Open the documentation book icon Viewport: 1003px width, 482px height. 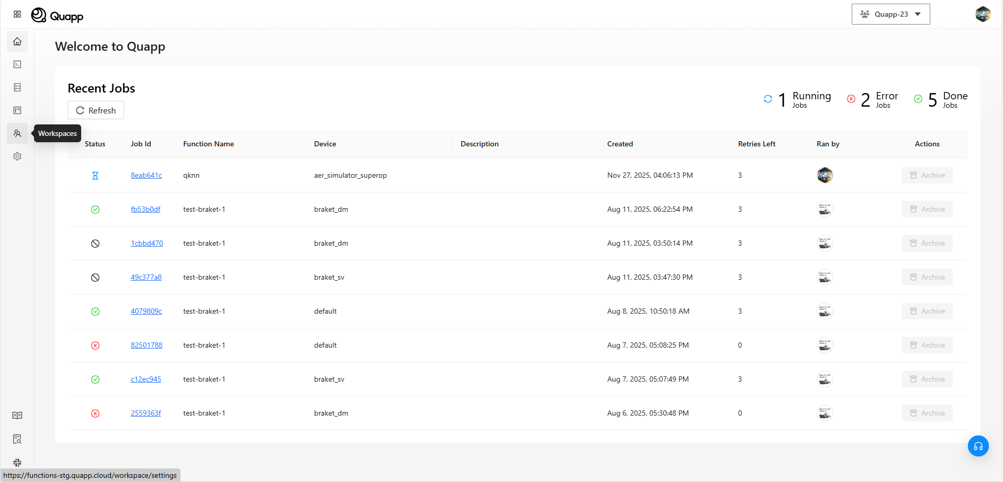[x=17, y=416]
